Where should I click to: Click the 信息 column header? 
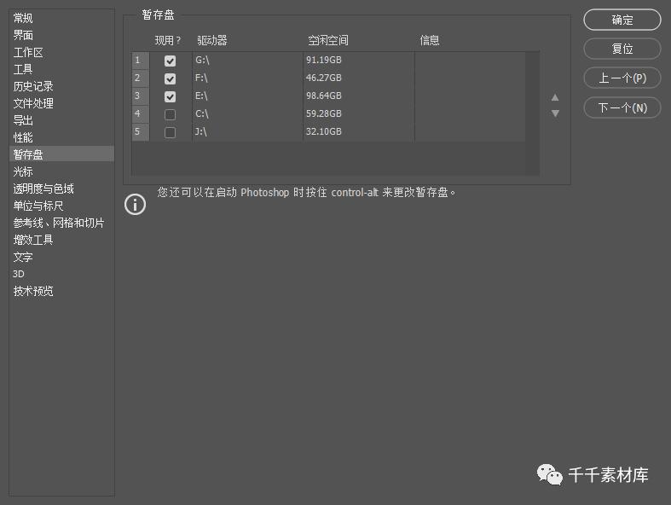pyautogui.click(x=430, y=41)
